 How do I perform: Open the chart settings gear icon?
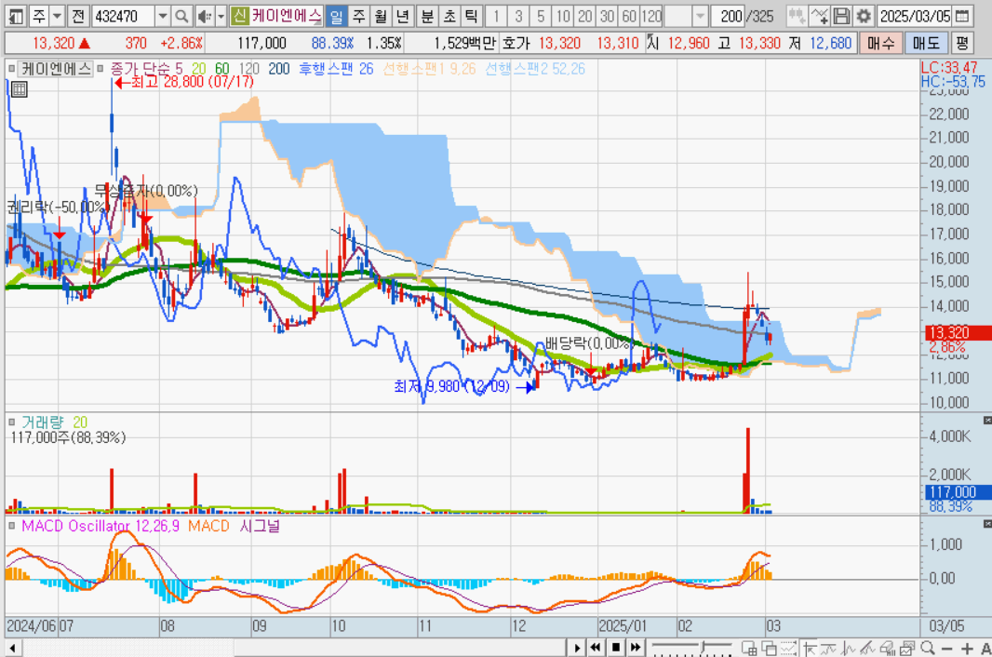pos(863,16)
